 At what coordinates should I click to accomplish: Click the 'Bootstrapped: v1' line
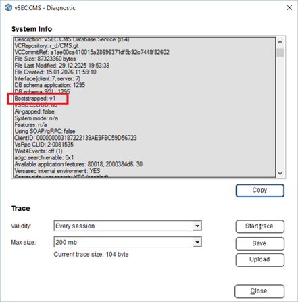click(35, 99)
